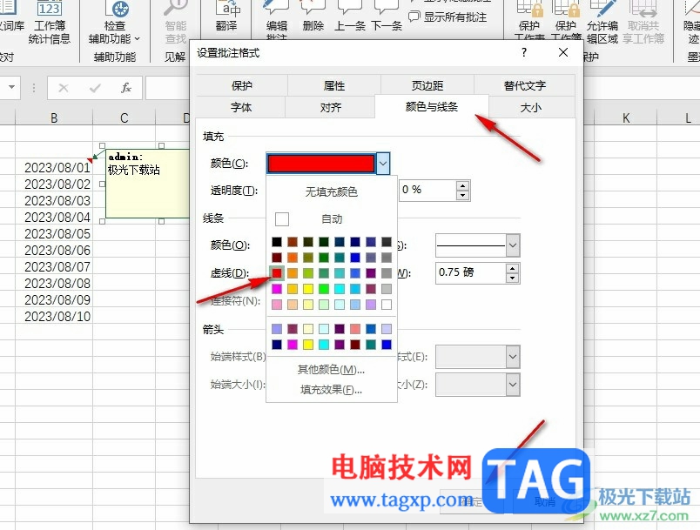Click Unshare Workbook (取消共享工作簿)
Screen dimensions: 700x530
point(643,23)
